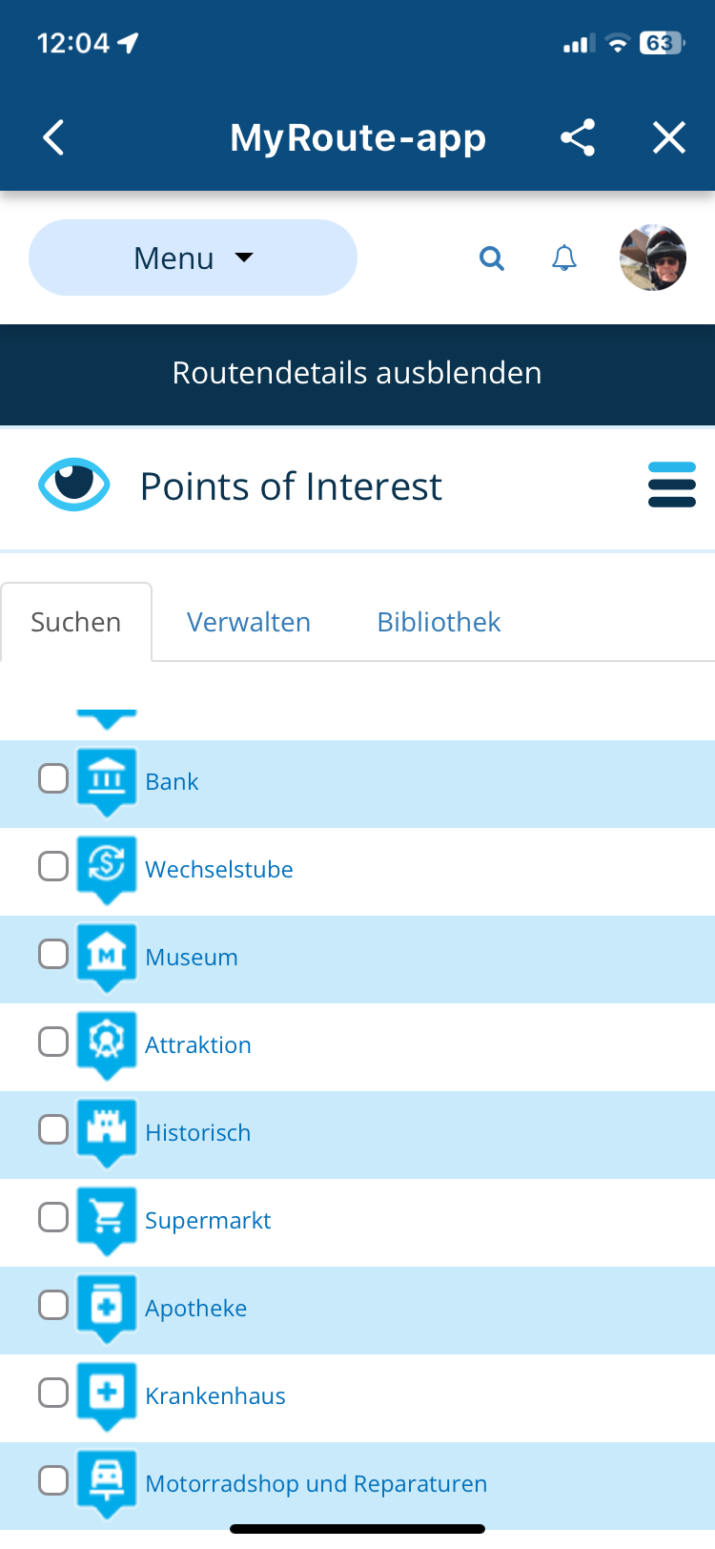Screen dimensions: 715x1549
Task: Check the Wechselstube checkbox
Action: click(x=53, y=866)
